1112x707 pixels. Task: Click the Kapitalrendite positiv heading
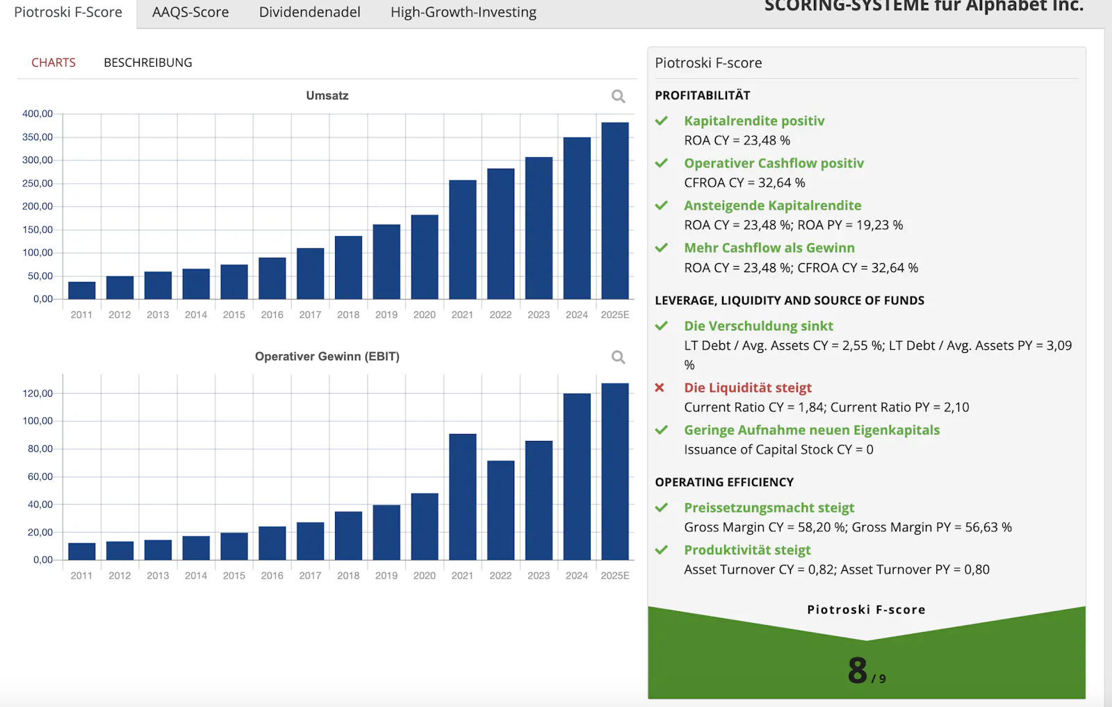point(754,121)
